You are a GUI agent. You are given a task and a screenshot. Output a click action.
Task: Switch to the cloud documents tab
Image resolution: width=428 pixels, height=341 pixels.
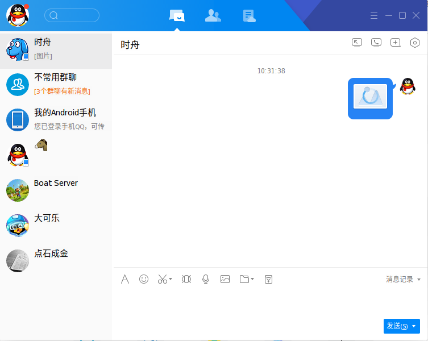[249, 16]
